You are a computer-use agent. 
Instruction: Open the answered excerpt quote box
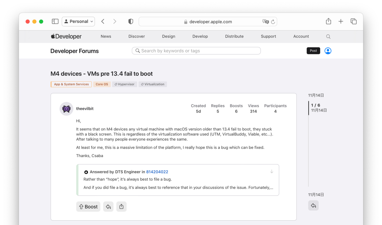[178, 180]
